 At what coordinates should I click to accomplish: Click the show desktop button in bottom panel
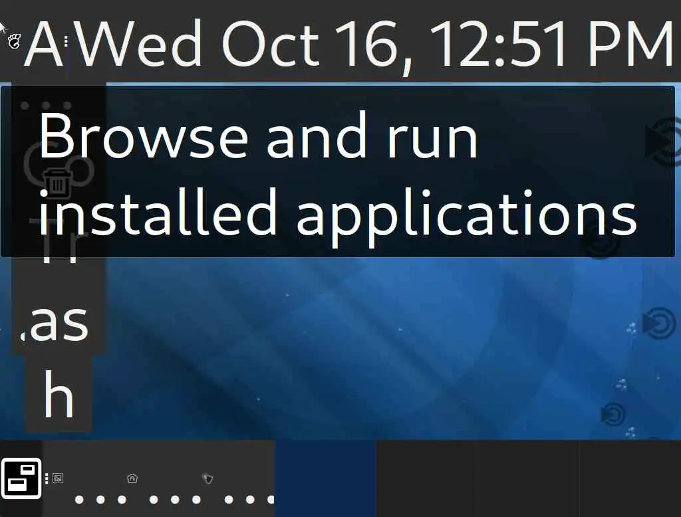[21, 478]
